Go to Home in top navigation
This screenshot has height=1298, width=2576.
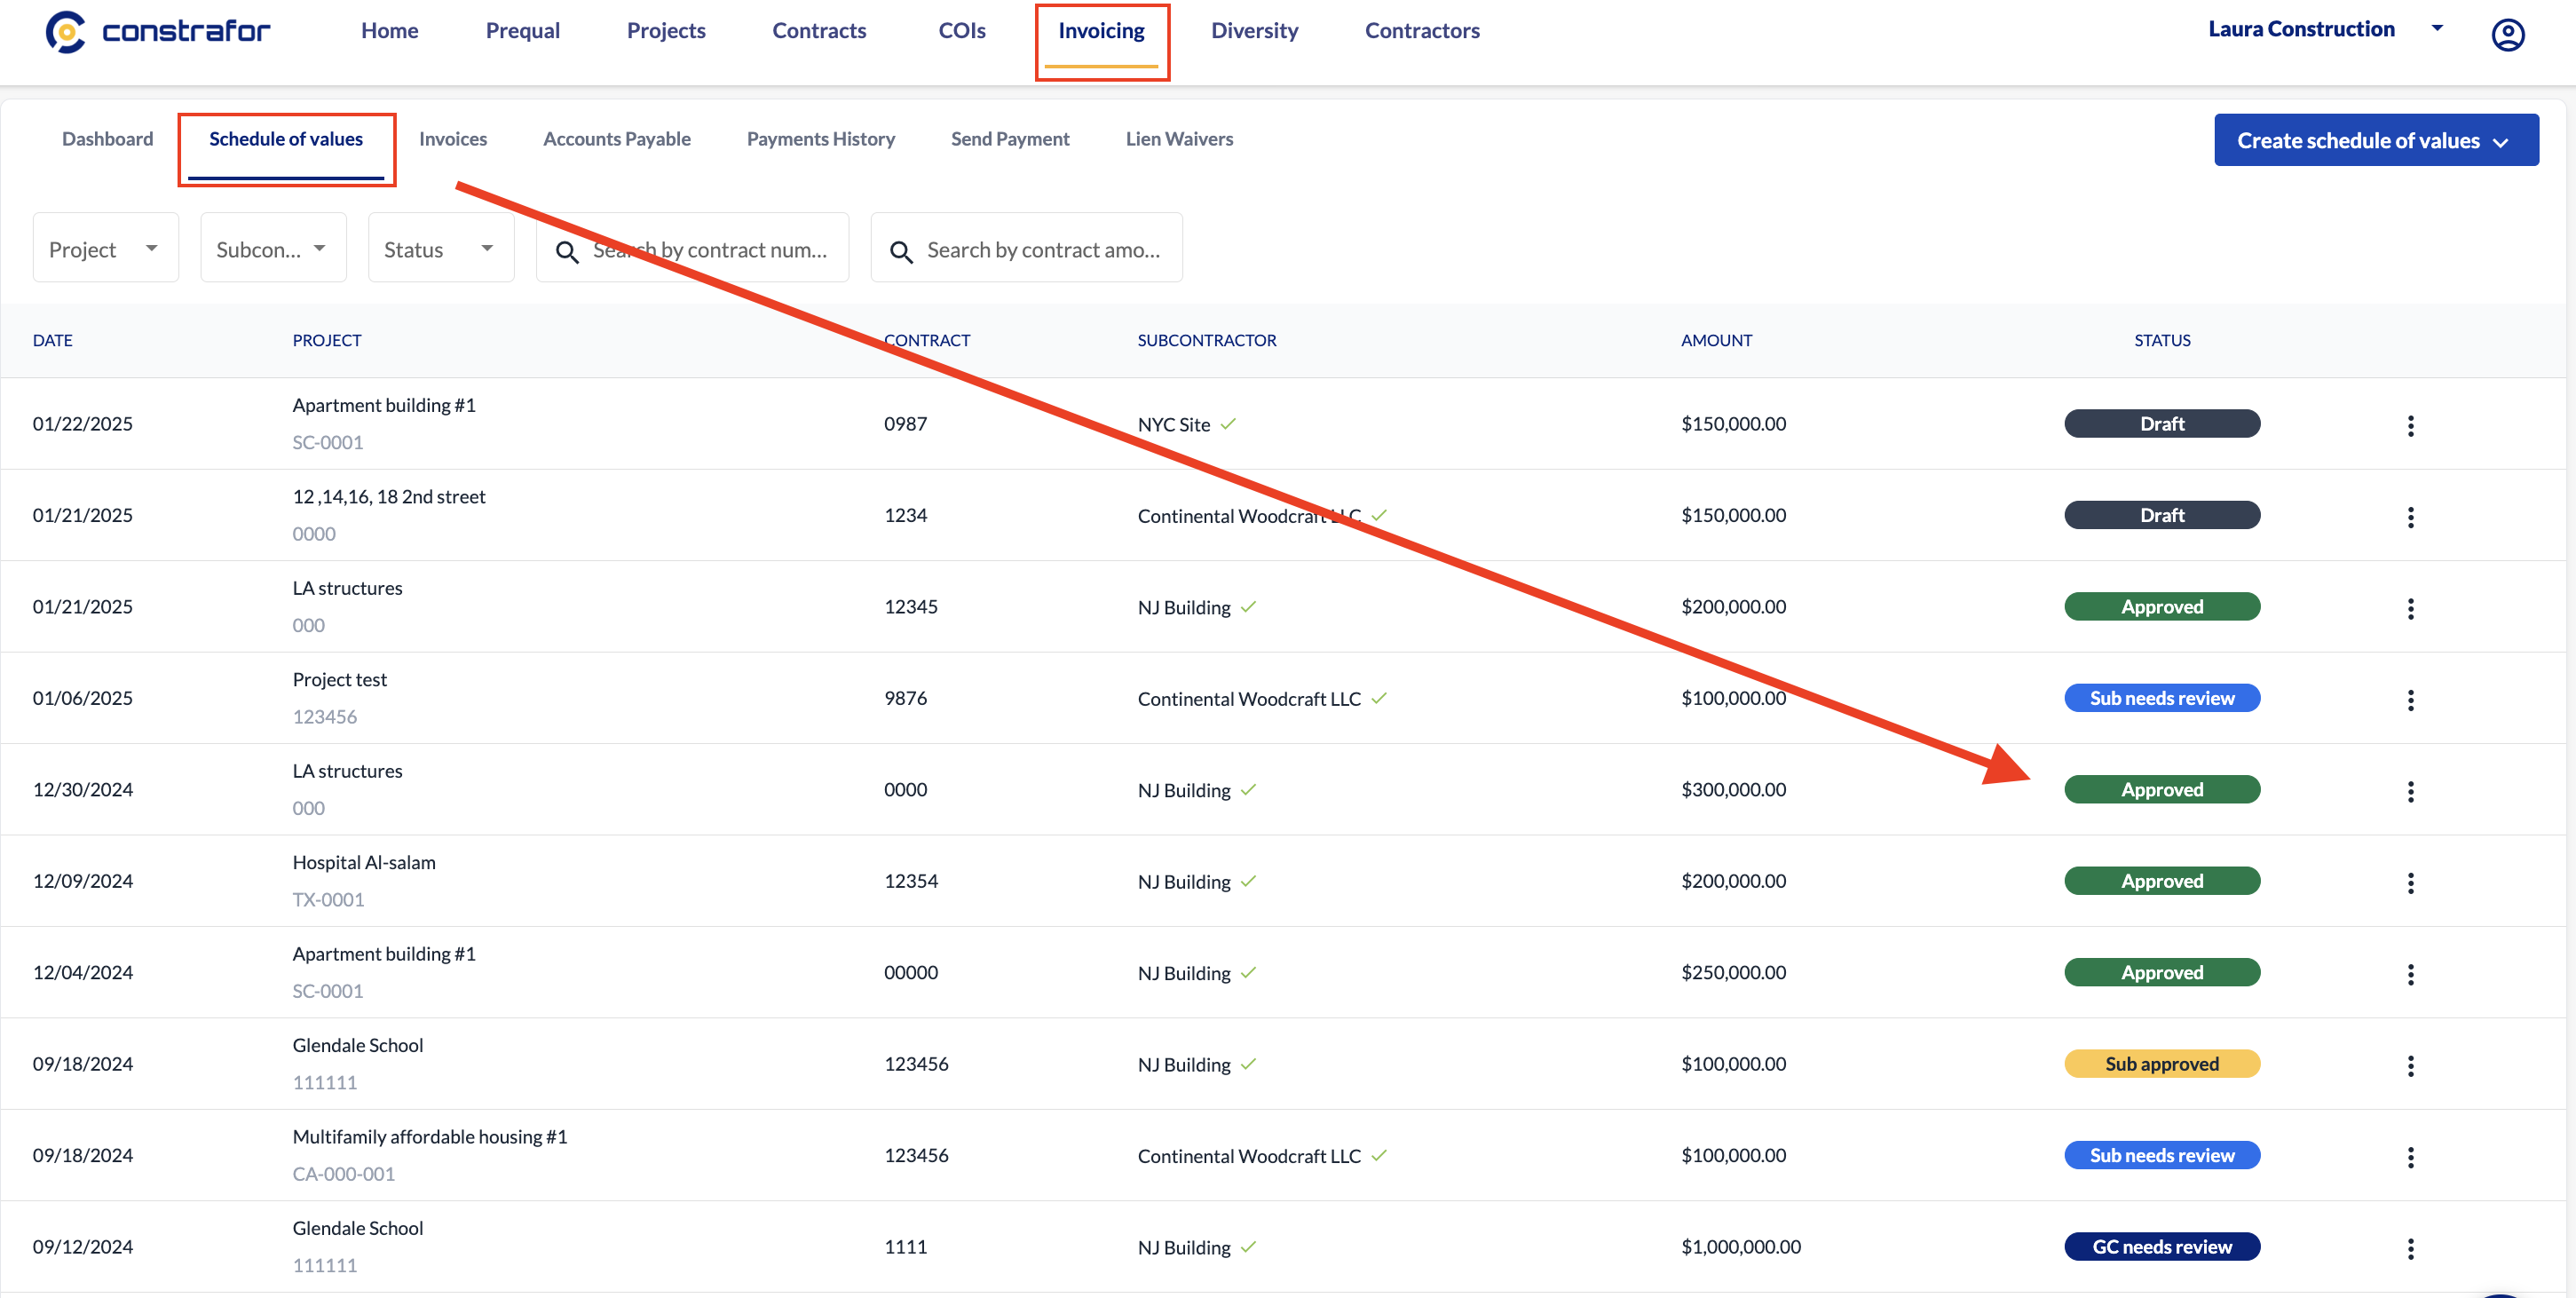(390, 31)
